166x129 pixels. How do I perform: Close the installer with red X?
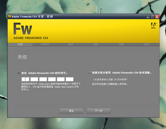point(157,17)
